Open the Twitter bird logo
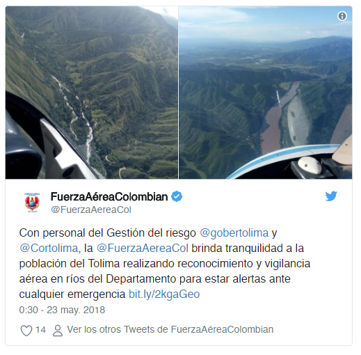Image resolution: width=361 pixels, height=355 pixels. [331, 196]
